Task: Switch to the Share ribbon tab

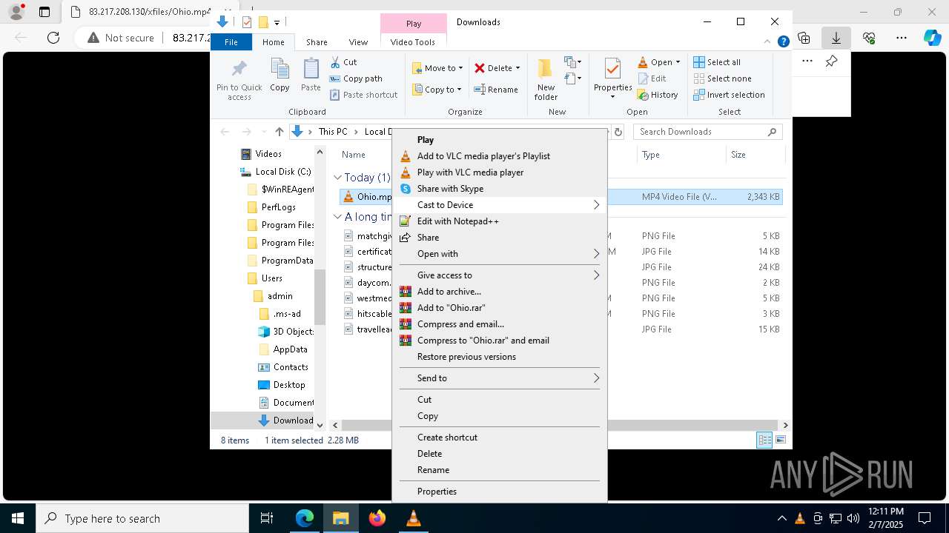Action: 317,42
